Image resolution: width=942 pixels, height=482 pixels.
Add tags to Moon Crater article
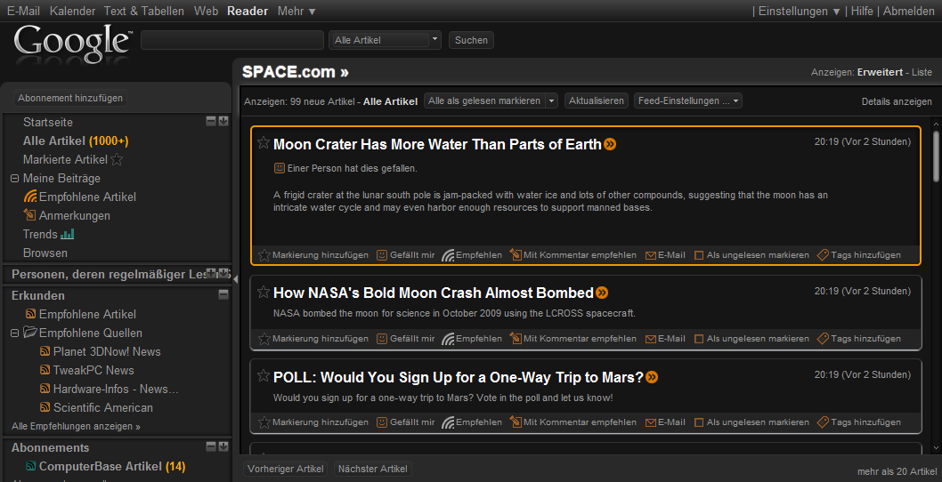(858, 255)
